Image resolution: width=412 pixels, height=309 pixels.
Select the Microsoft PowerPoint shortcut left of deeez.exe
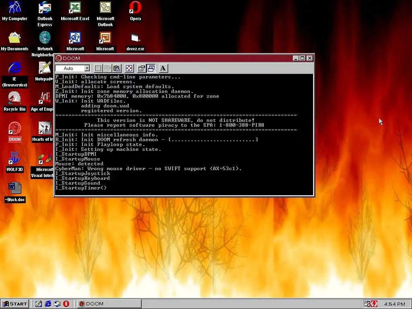105,41
